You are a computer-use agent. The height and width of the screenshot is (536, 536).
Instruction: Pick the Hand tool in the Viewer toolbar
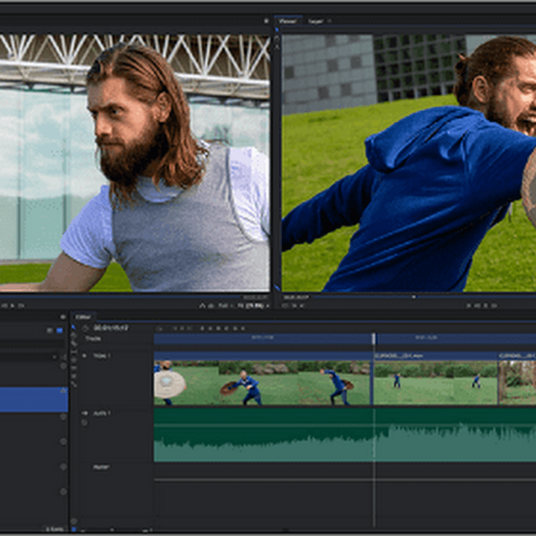[x=277, y=39]
